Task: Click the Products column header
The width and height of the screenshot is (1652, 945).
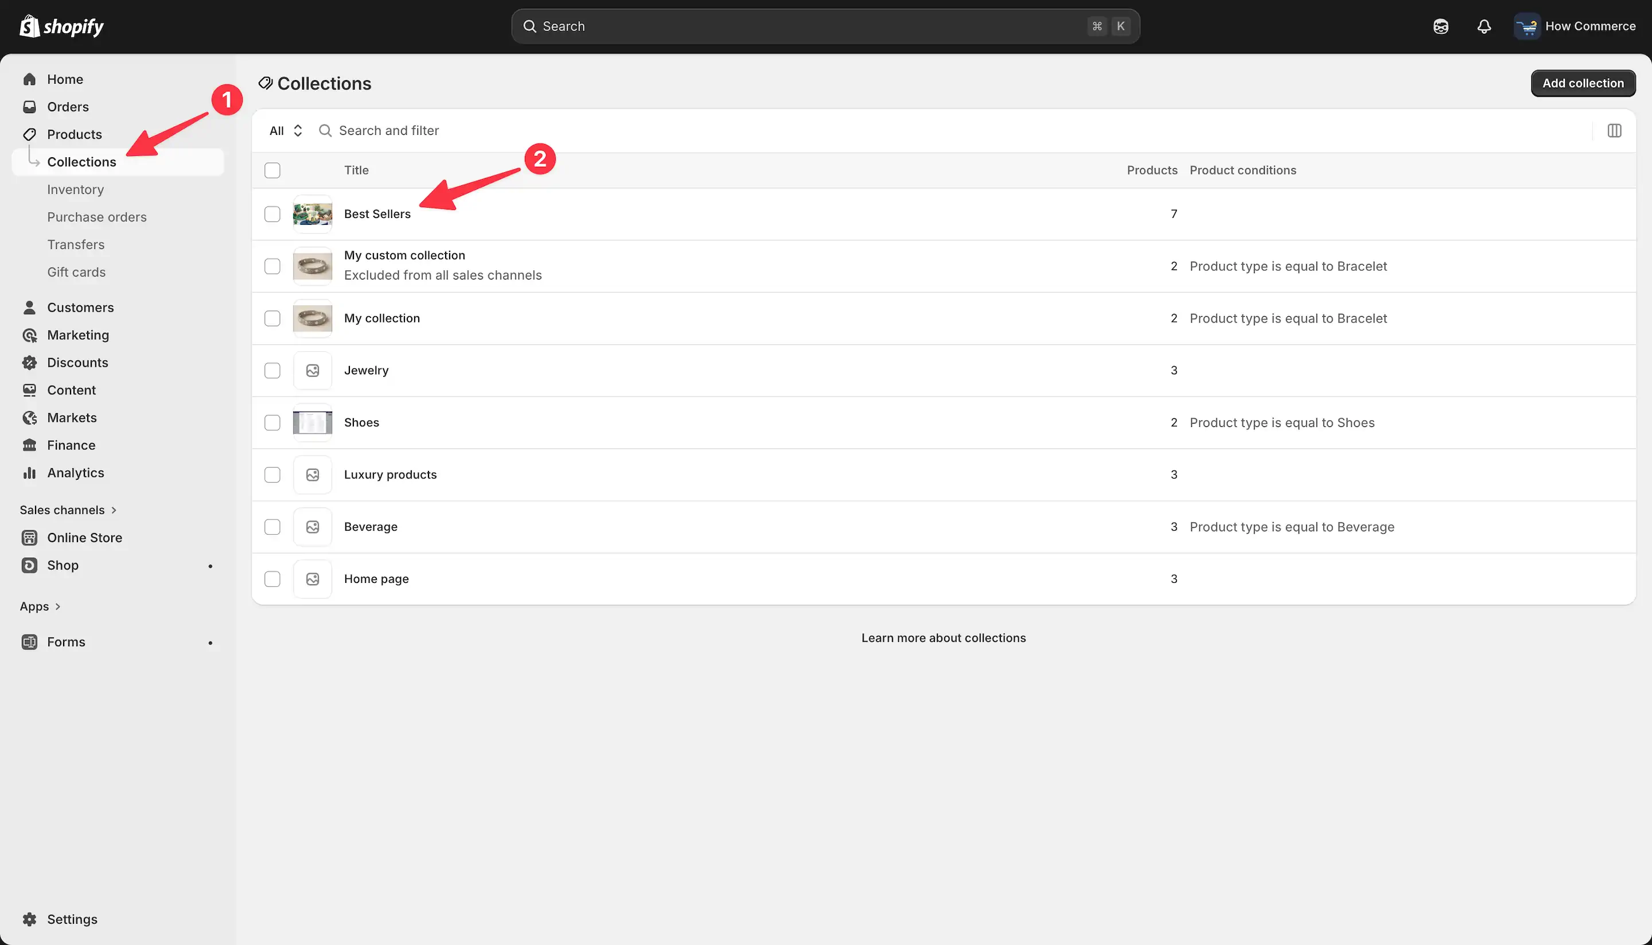Action: (x=1152, y=171)
